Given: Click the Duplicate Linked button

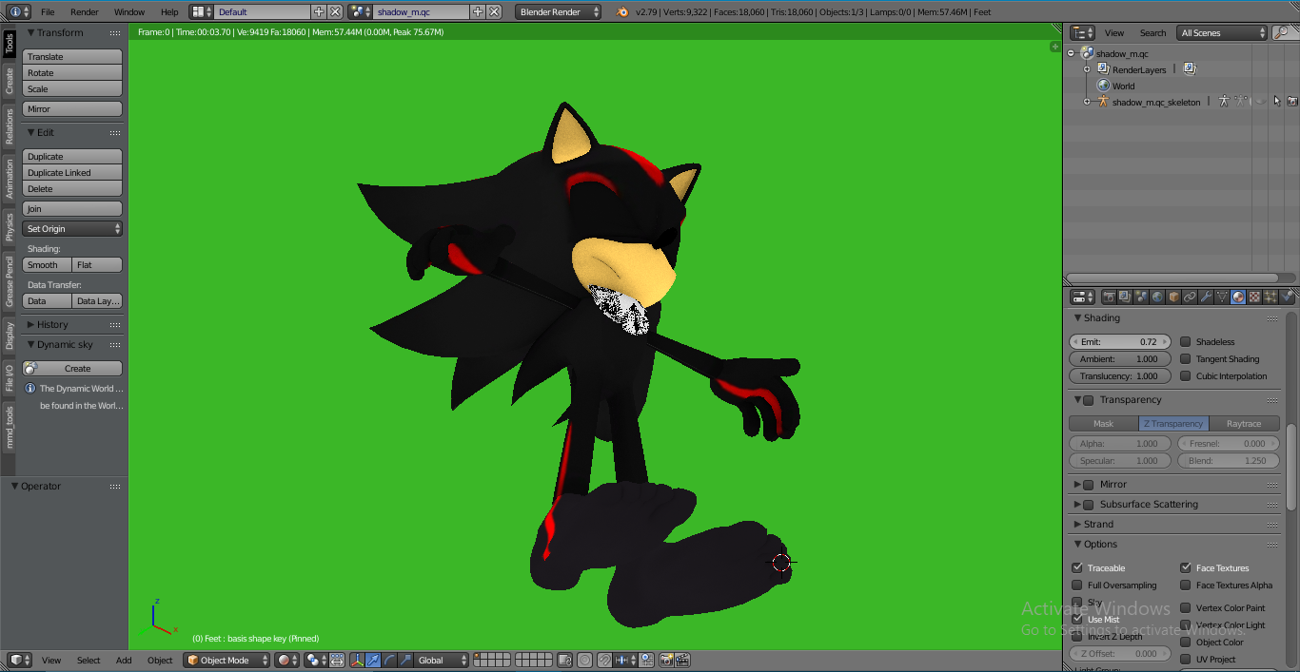Looking at the screenshot, I should pyautogui.click(x=72, y=173).
